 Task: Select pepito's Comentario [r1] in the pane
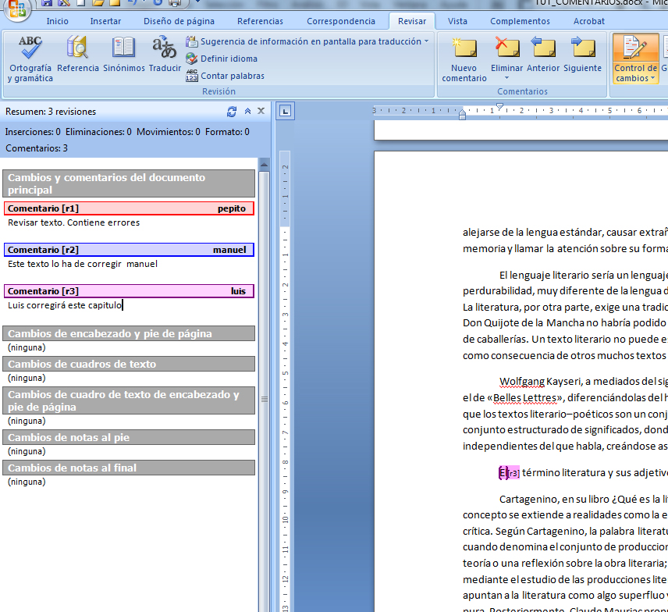tap(129, 207)
